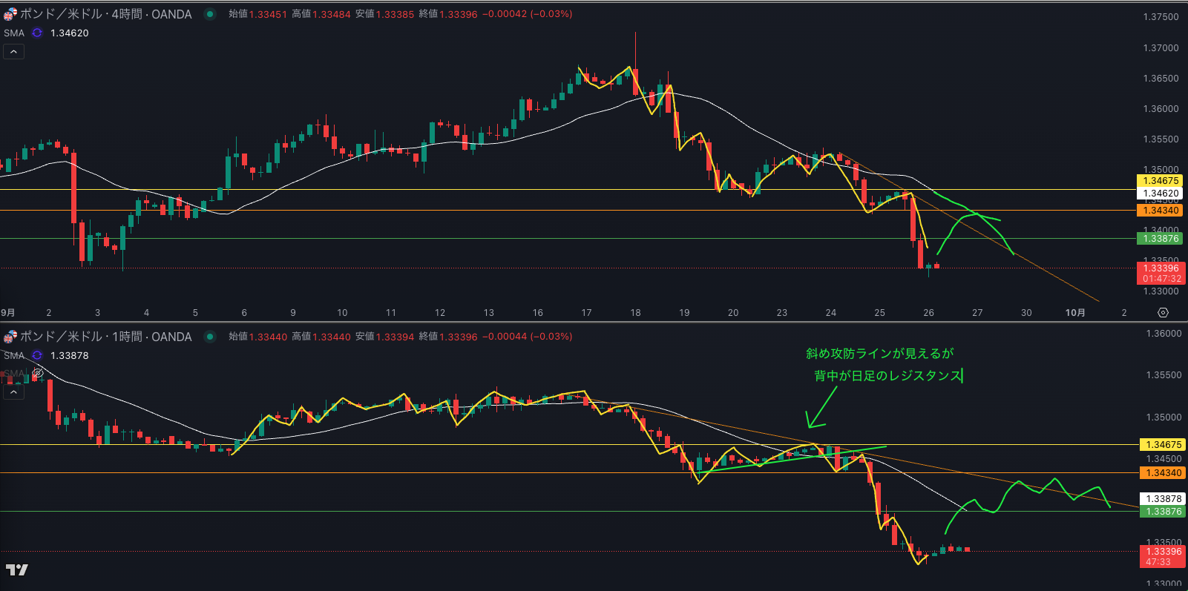Select the SMA label in the 4-hour chart legend

14,33
